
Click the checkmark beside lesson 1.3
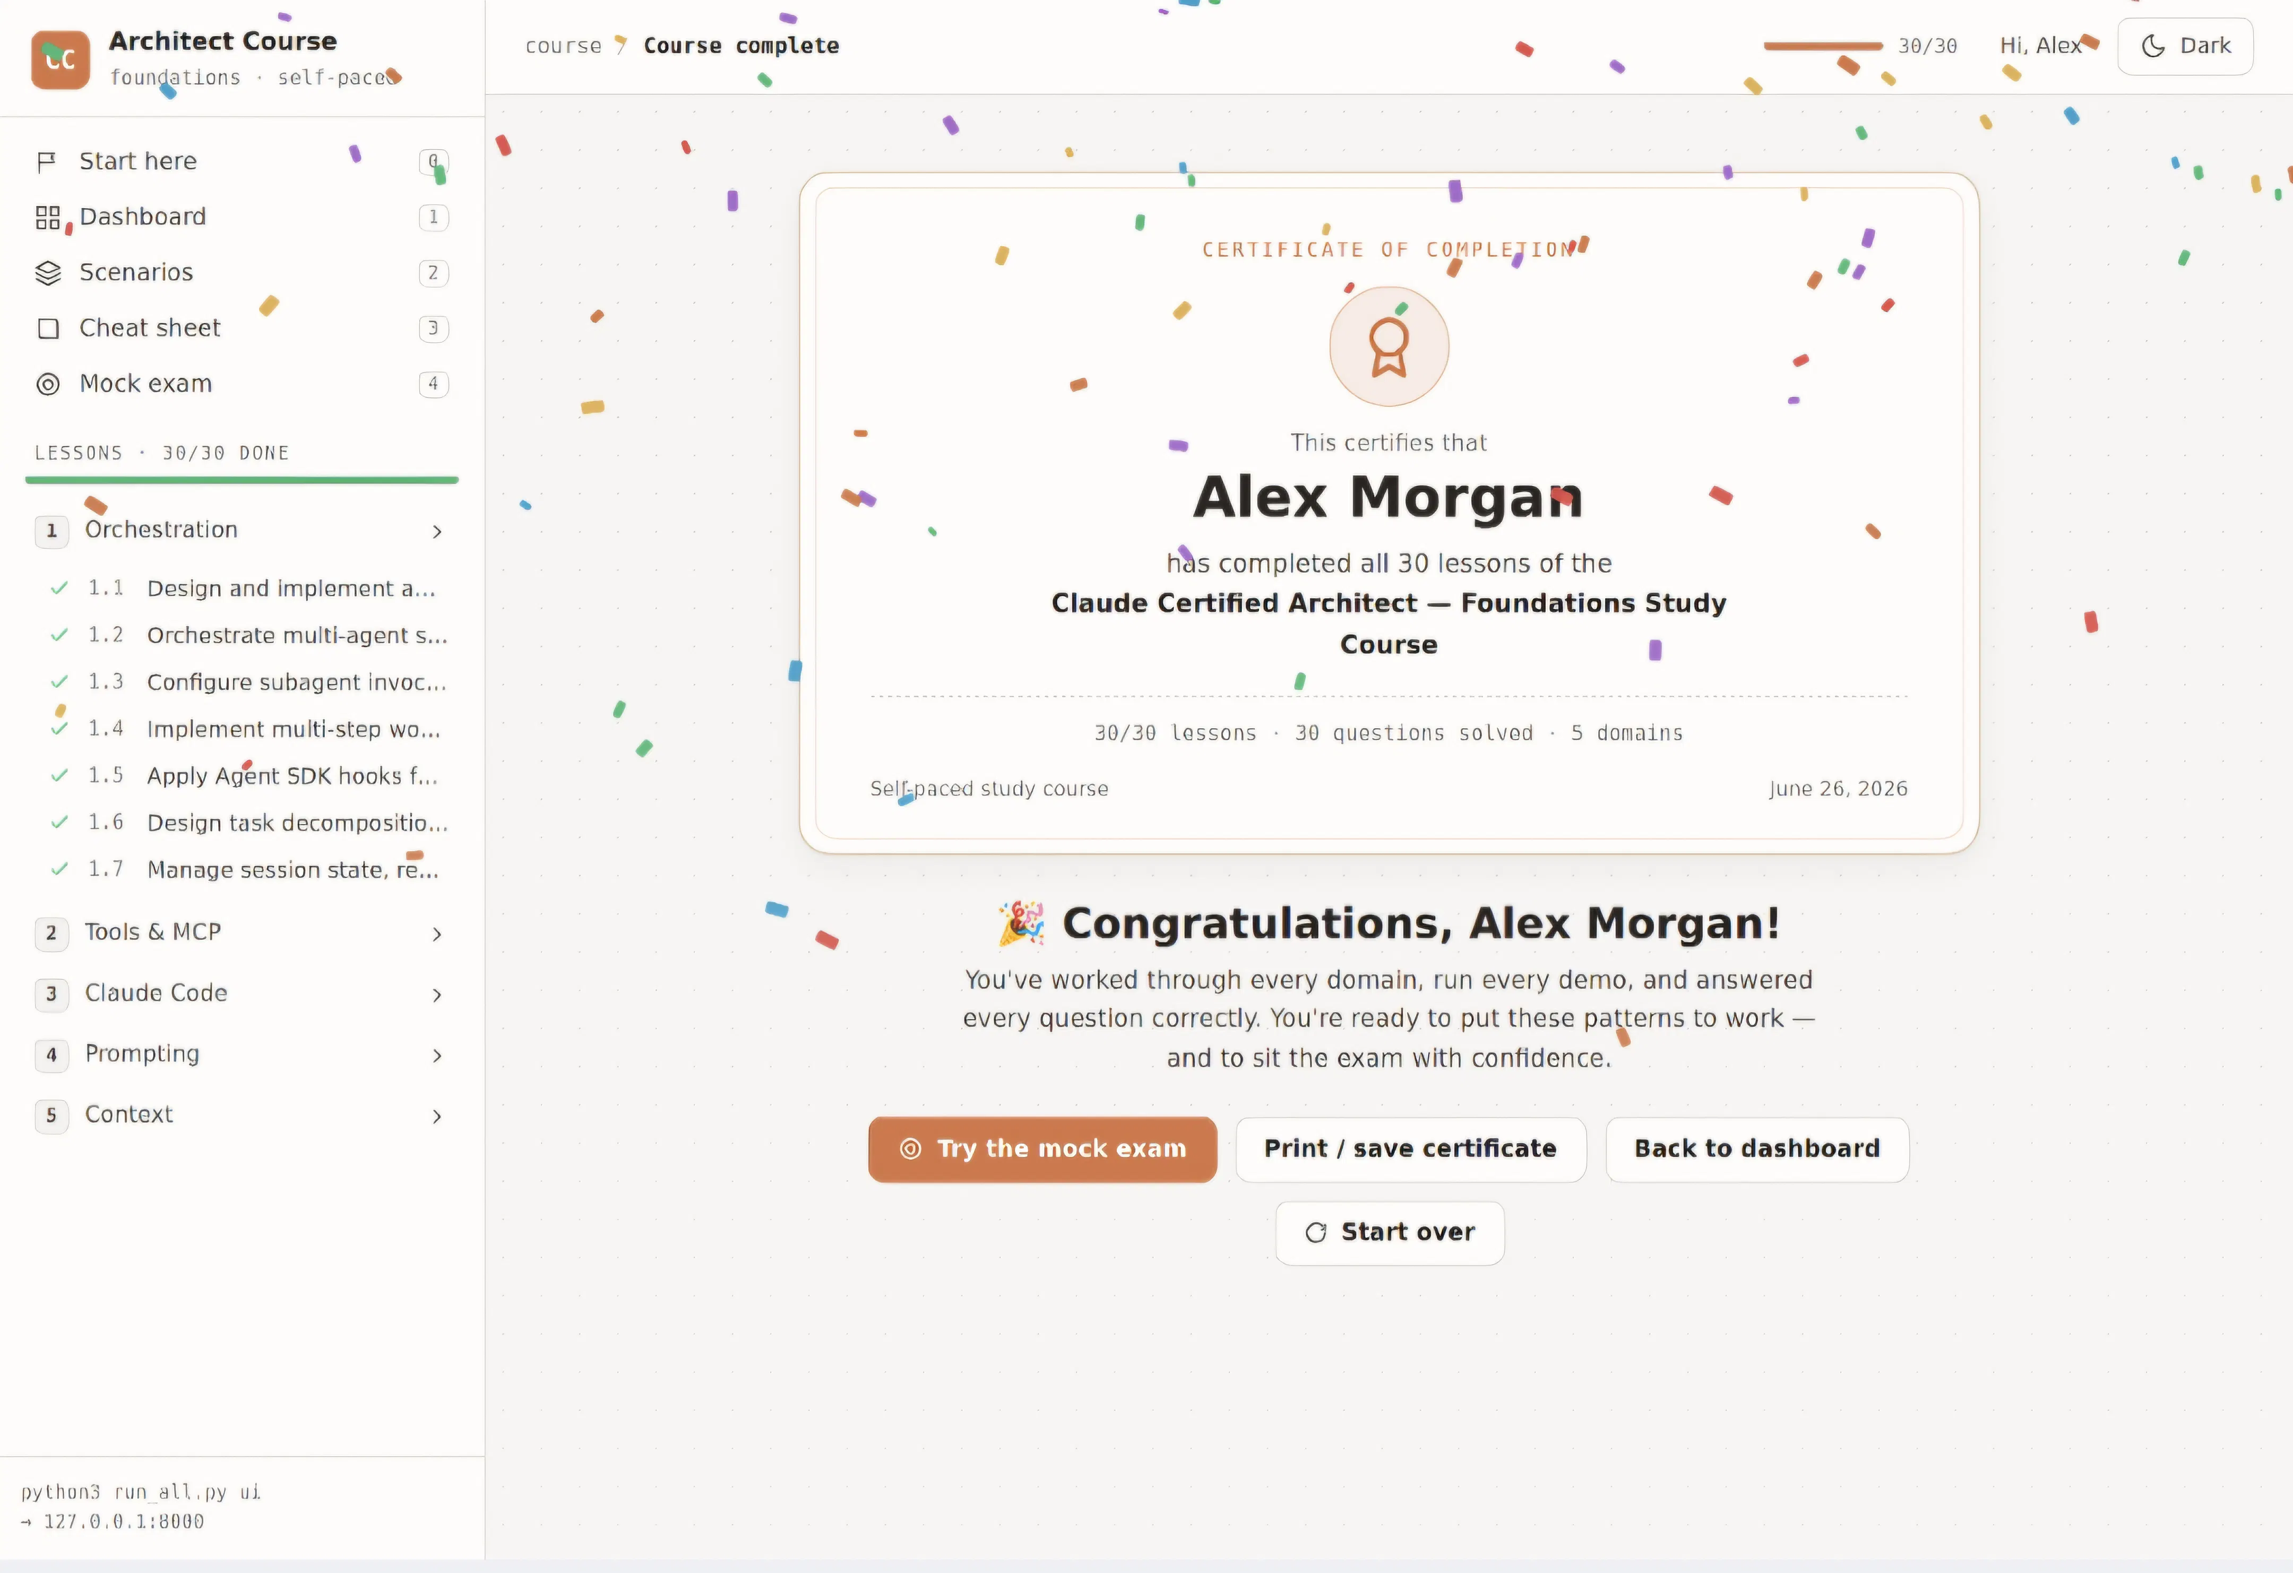pos(59,682)
